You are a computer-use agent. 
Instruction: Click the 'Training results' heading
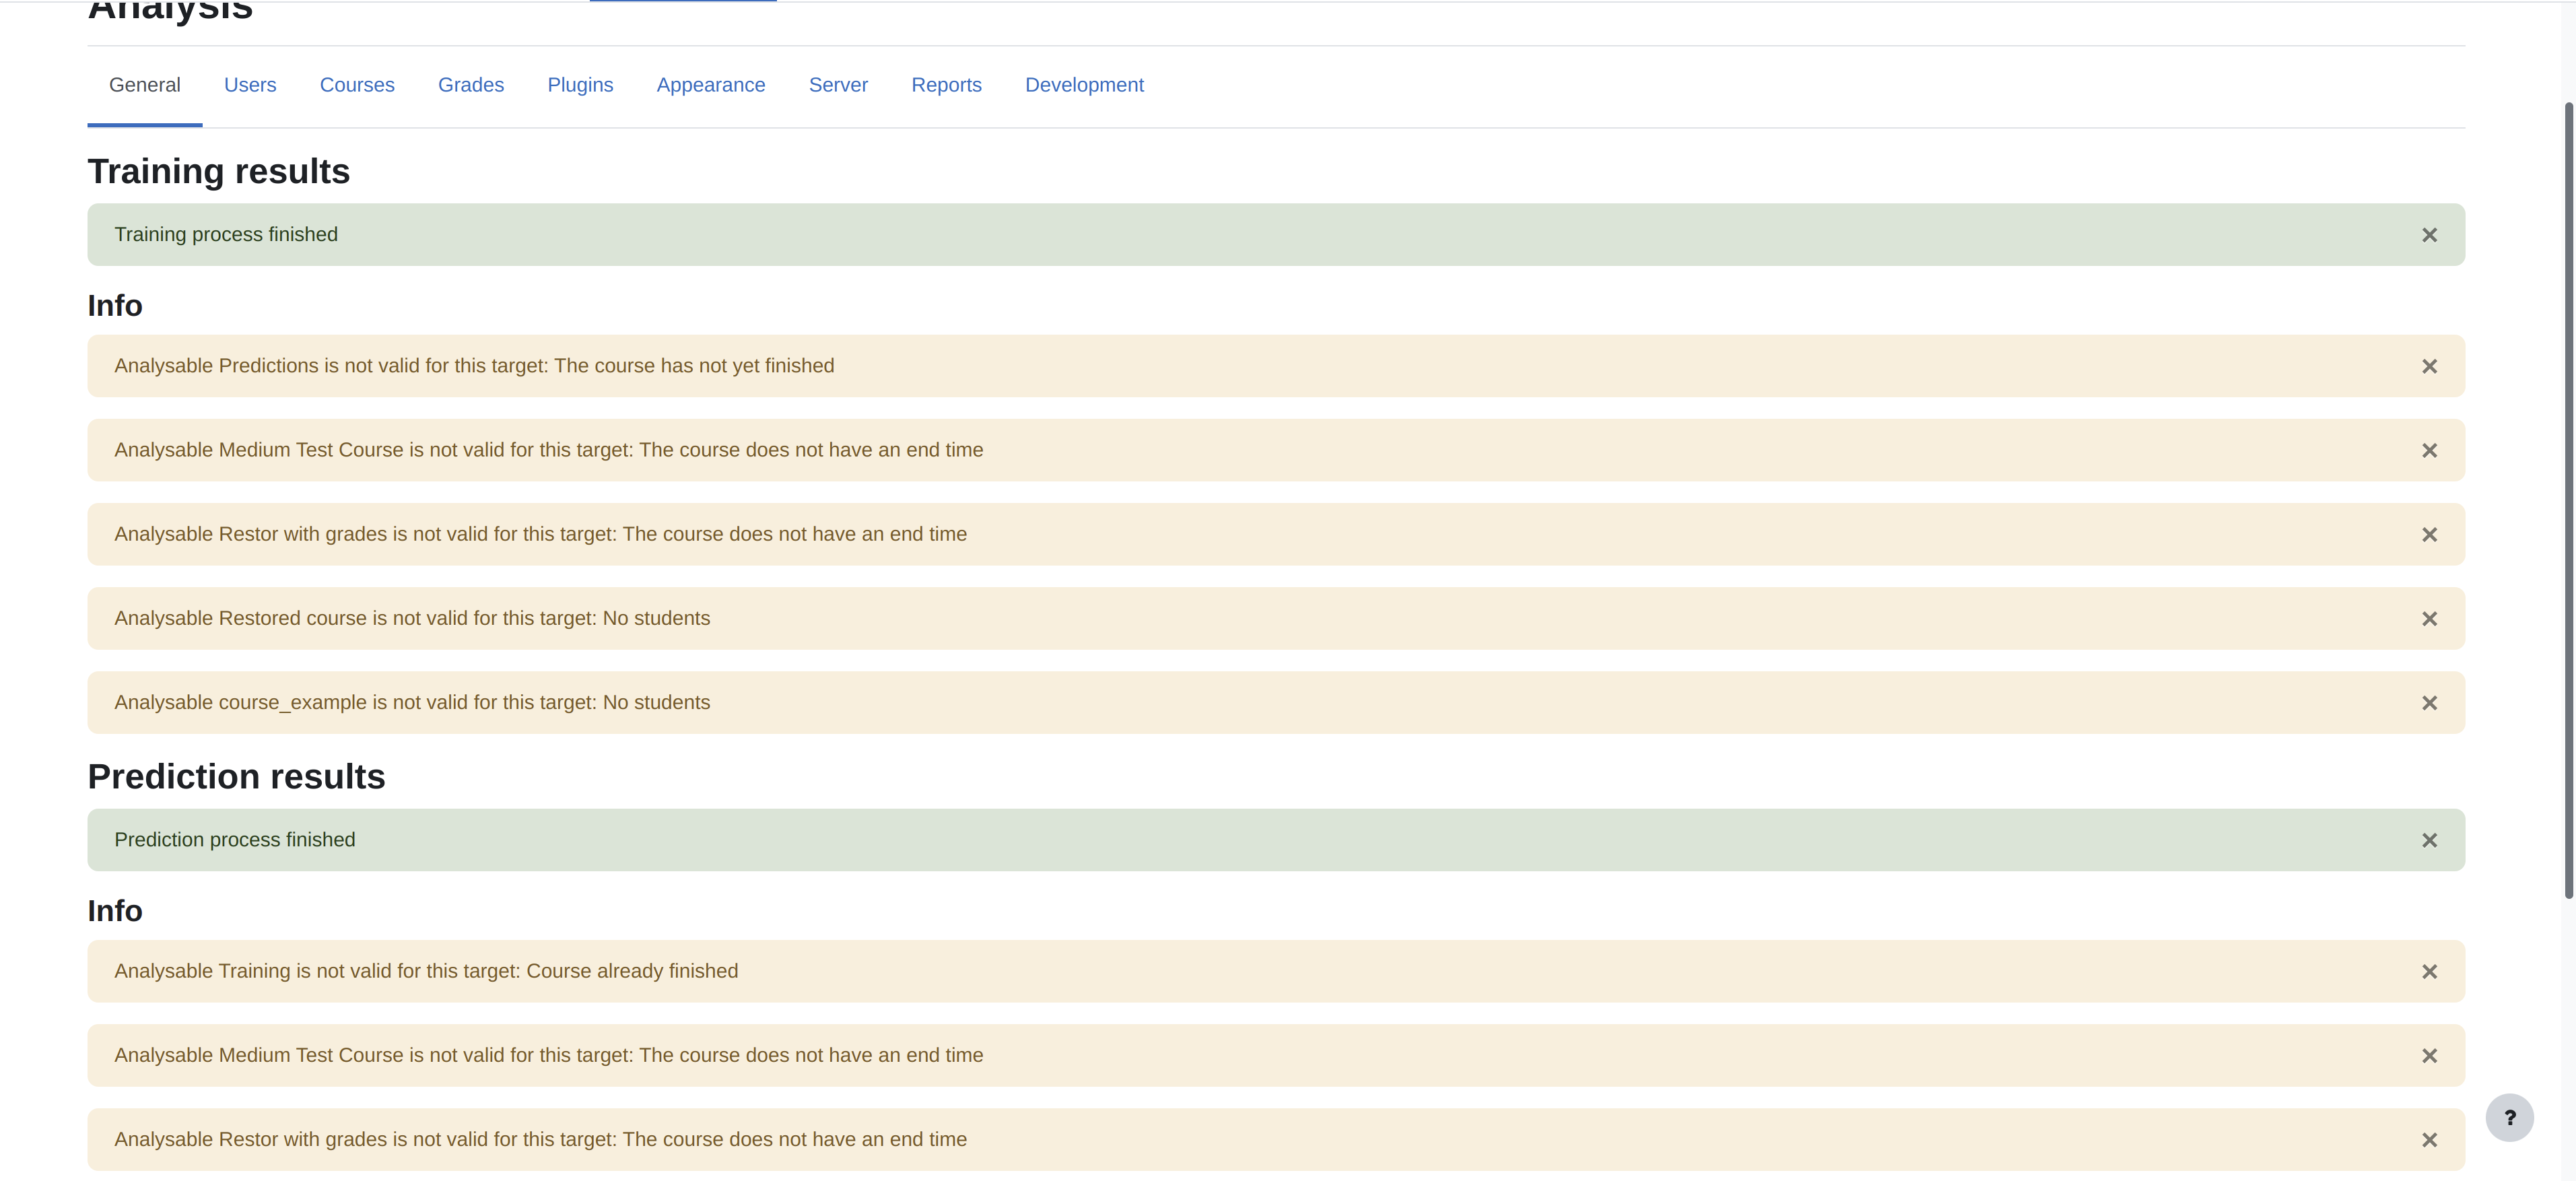pos(219,171)
